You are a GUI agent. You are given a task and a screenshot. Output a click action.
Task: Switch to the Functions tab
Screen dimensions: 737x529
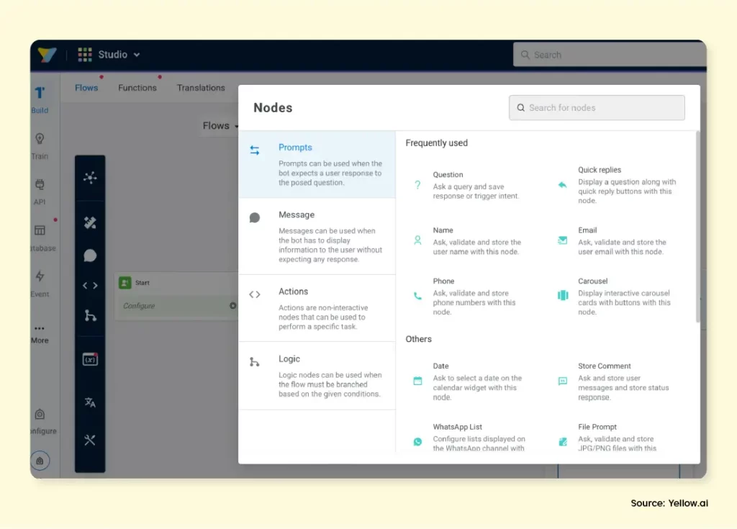pos(137,88)
